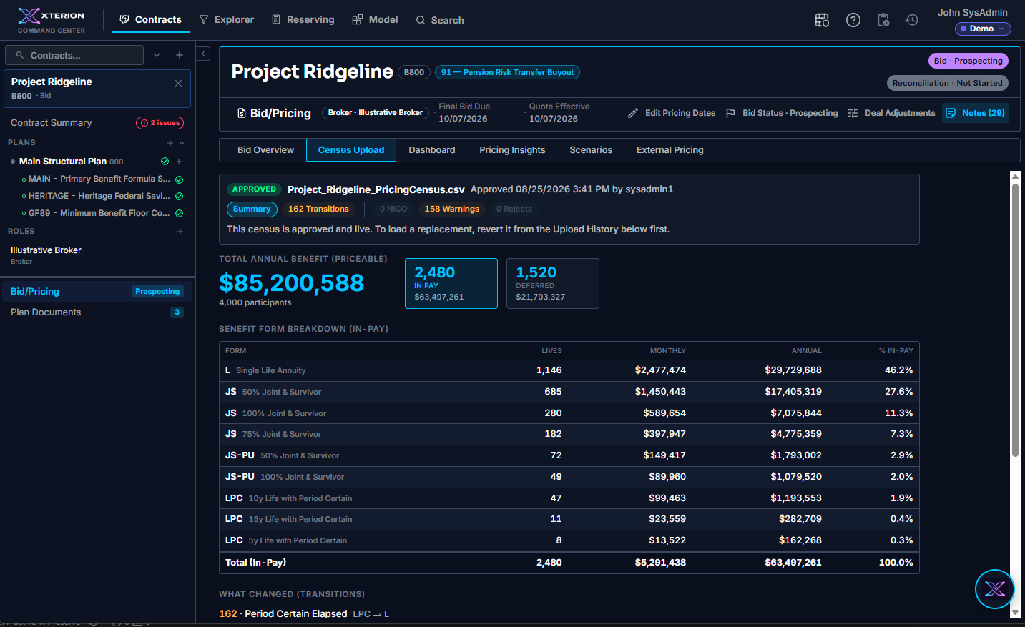This screenshot has width=1025, height=627.
Task: Add a role with the Roles plus icon
Action: [180, 232]
